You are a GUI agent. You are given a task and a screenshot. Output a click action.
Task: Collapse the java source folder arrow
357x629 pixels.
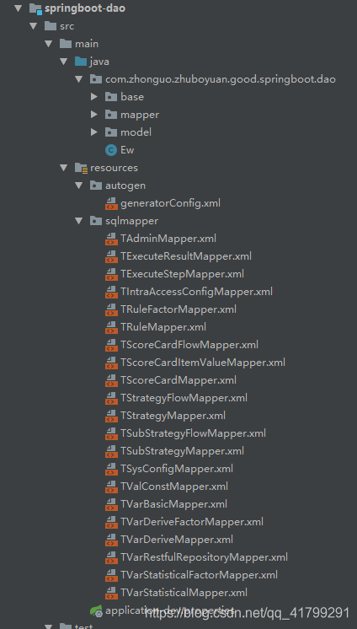[64, 62]
